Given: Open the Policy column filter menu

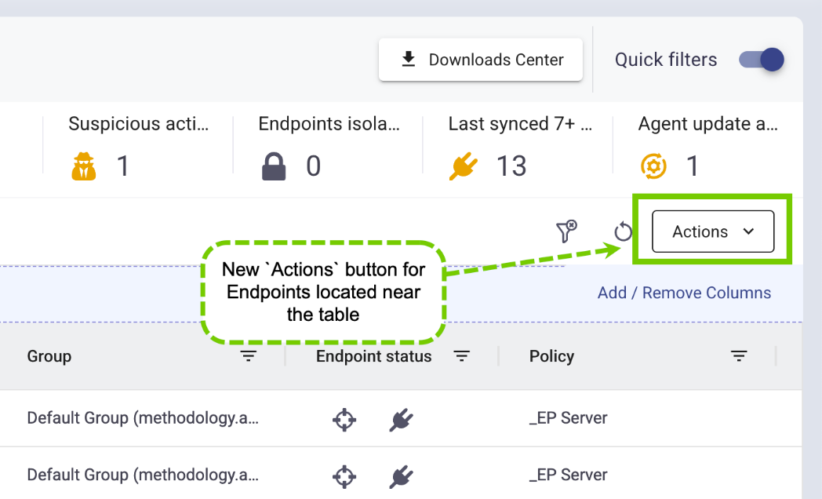Looking at the screenshot, I should 739,356.
